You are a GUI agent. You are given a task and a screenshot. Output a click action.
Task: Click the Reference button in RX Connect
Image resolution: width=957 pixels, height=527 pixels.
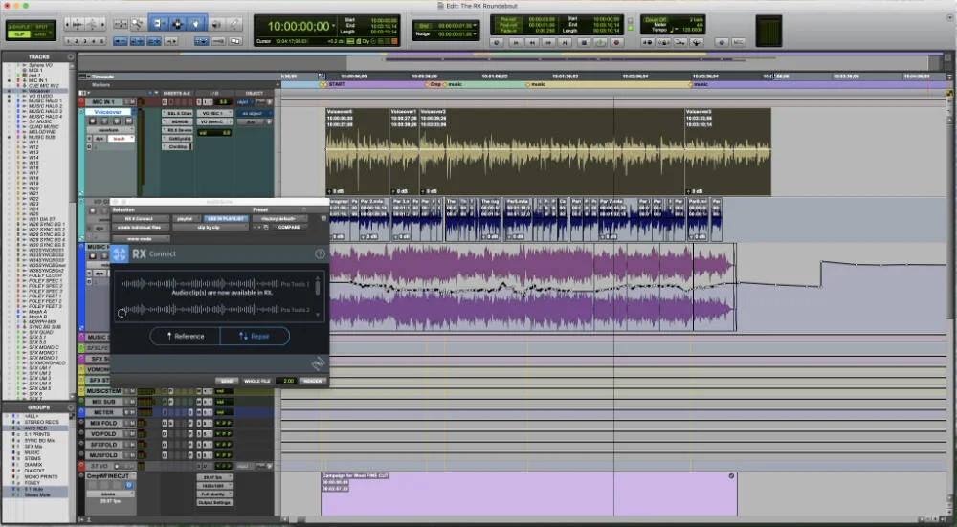185,336
